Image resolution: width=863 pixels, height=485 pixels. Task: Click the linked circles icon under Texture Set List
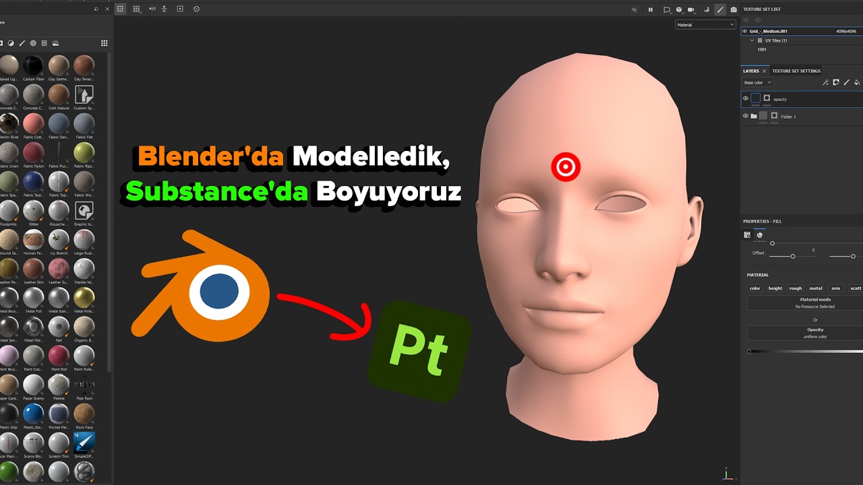tap(746, 20)
